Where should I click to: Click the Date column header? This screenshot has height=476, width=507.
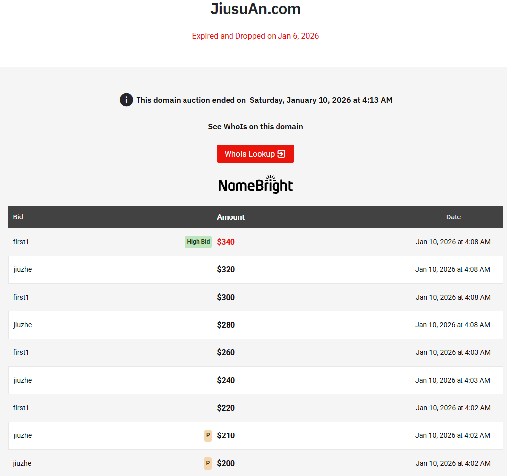pyautogui.click(x=453, y=217)
